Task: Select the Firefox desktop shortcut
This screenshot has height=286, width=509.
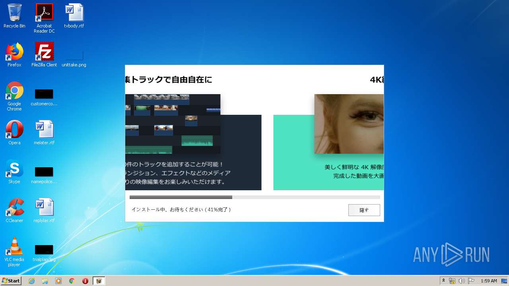Action: coord(14,55)
